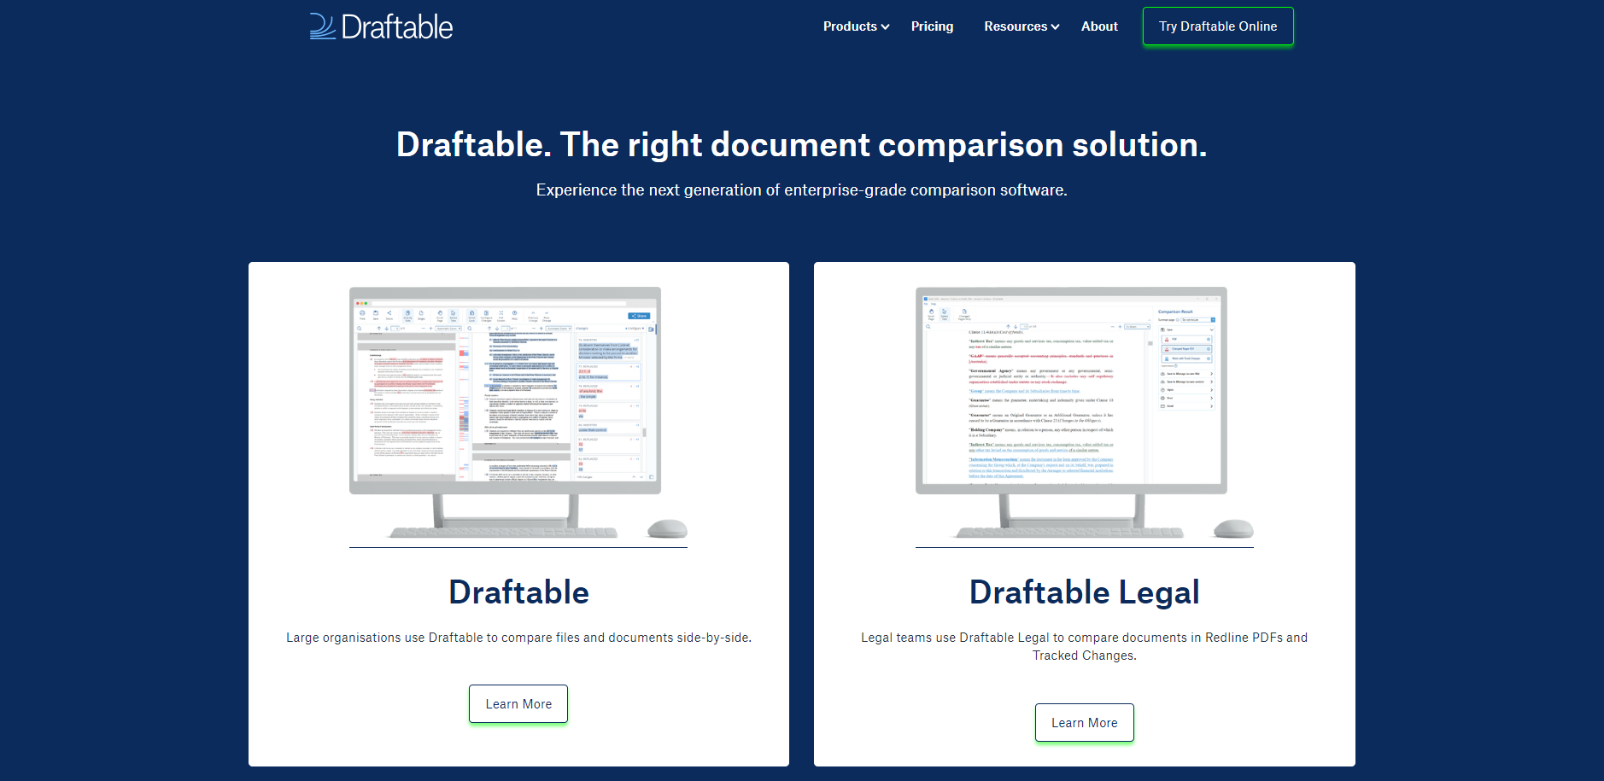This screenshot has width=1604, height=781.
Task: Activate the Select Text tool
Action: (x=453, y=314)
